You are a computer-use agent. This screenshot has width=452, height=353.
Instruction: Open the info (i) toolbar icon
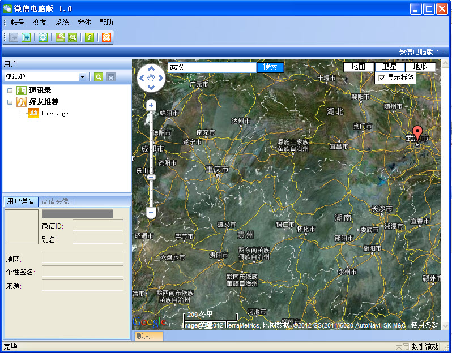(x=89, y=37)
